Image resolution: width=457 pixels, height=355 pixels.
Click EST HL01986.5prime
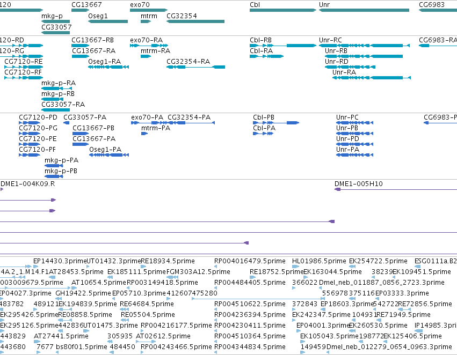point(319,261)
